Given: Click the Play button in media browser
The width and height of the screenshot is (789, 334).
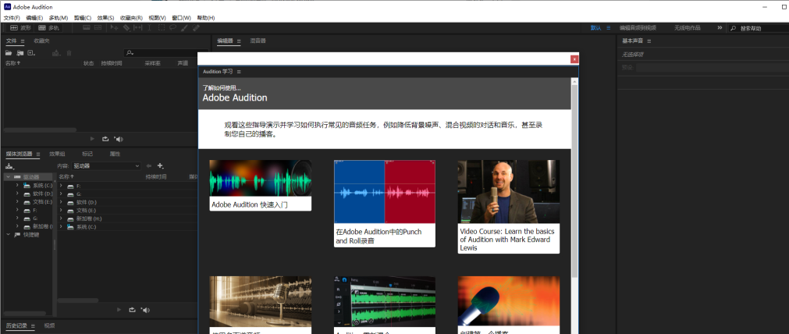Looking at the screenshot, I should [119, 310].
